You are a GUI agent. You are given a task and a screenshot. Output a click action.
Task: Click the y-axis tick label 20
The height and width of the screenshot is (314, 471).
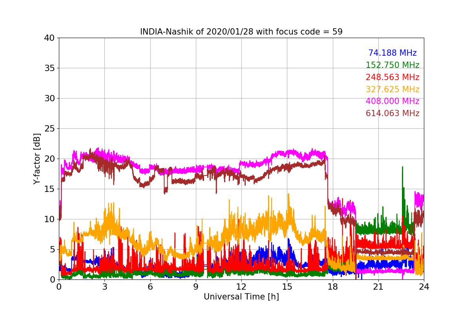pos(49,159)
